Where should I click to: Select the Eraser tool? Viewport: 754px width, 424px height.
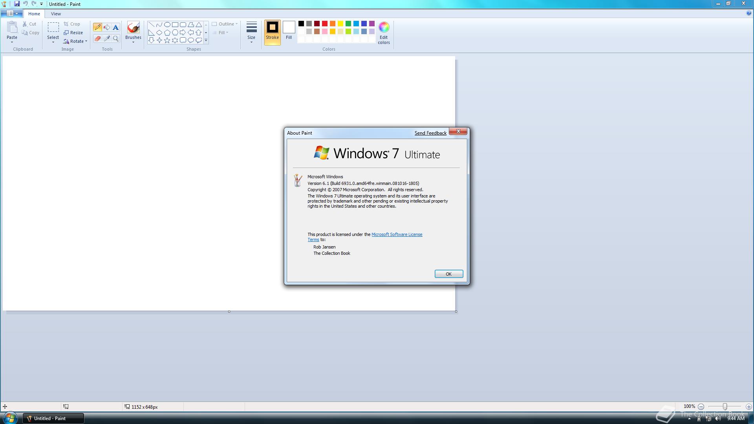[x=97, y=38]
